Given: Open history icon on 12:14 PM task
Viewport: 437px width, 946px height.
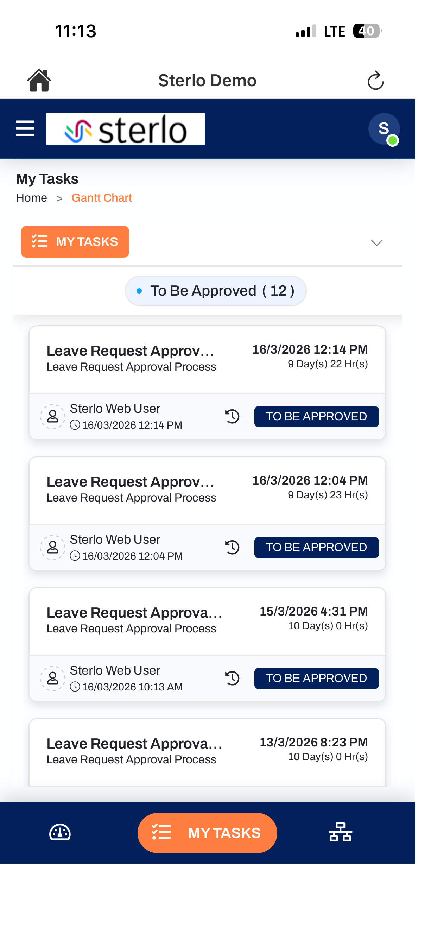Looking at the screenshot, I should 232,416.
